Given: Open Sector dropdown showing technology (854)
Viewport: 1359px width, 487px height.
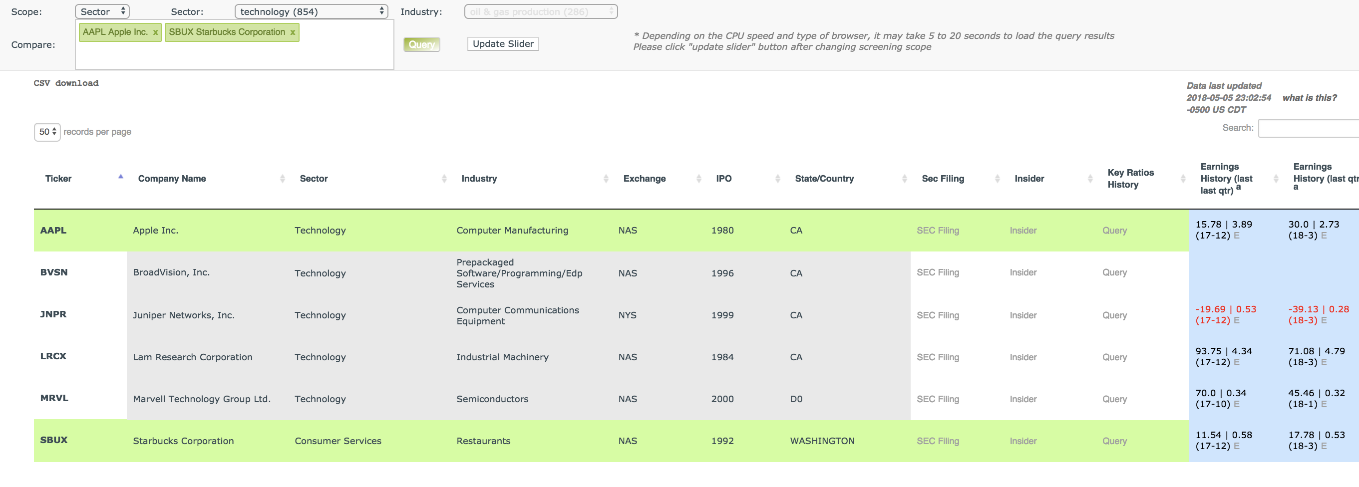Looking at the screenshot, I should tap(311, 11).
